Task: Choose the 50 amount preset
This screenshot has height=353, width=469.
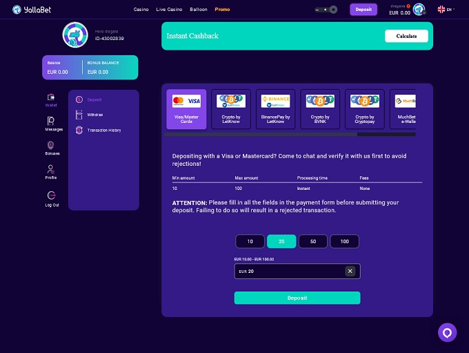Action: tap(313, 241)
